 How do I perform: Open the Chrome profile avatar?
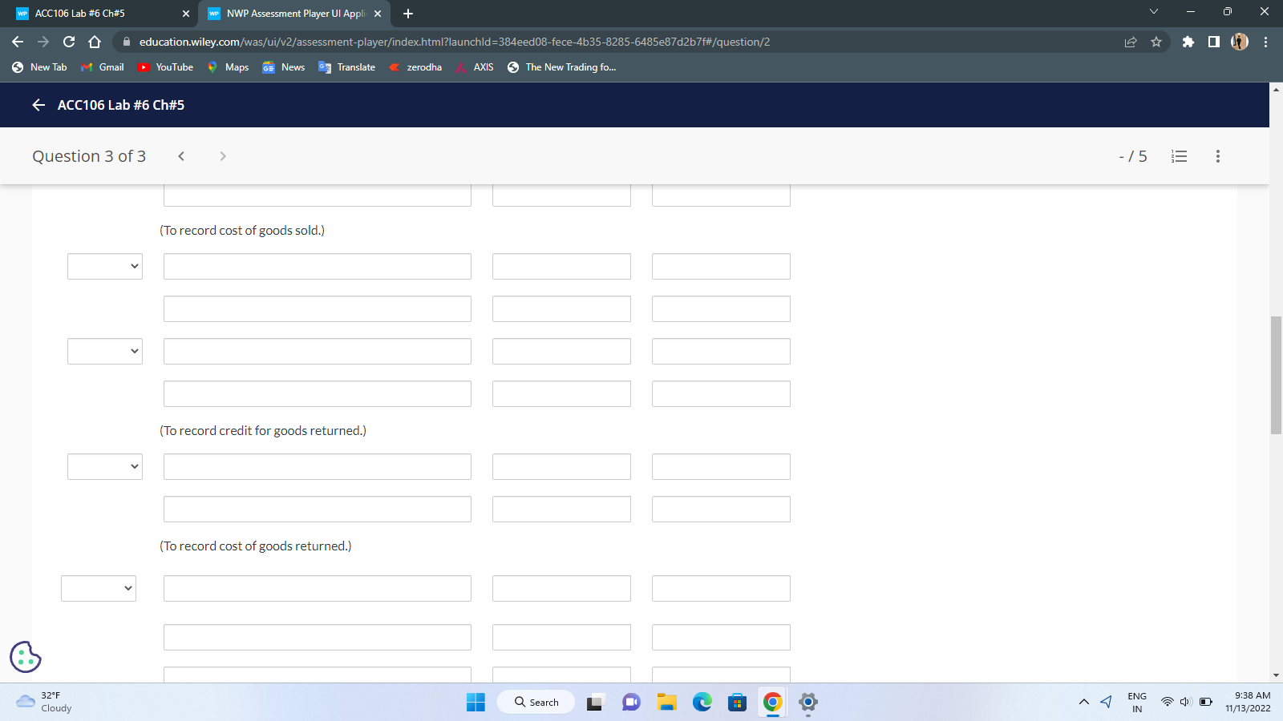tap(1239, 42)
